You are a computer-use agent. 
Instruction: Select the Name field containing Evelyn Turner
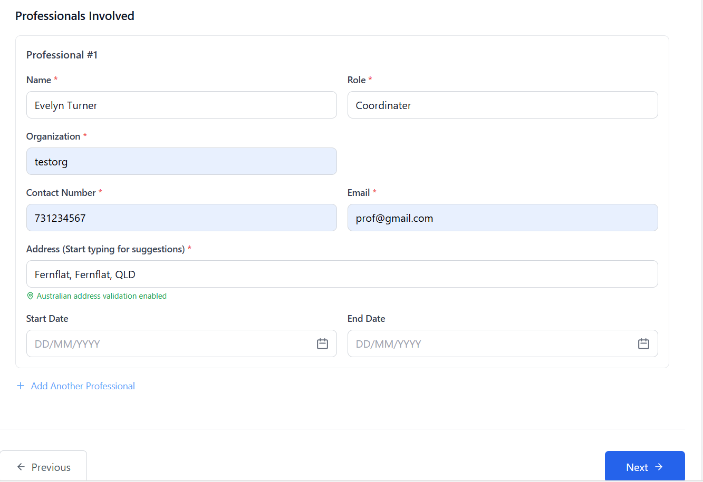click(181, 105)
